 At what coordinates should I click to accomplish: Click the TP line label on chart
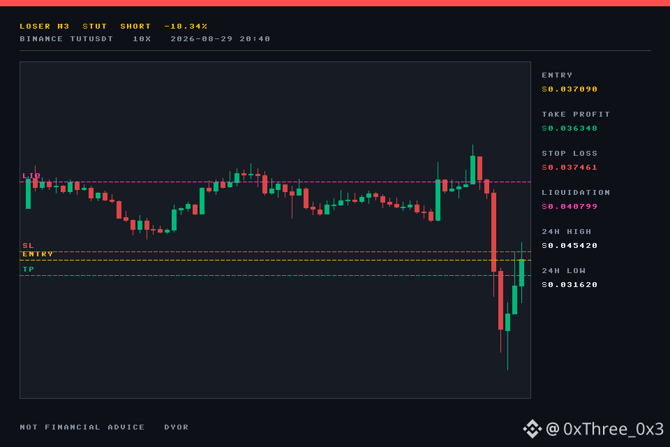pos(28,270)
